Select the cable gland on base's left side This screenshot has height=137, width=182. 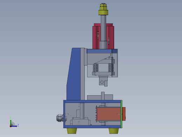tap(60, 118)
